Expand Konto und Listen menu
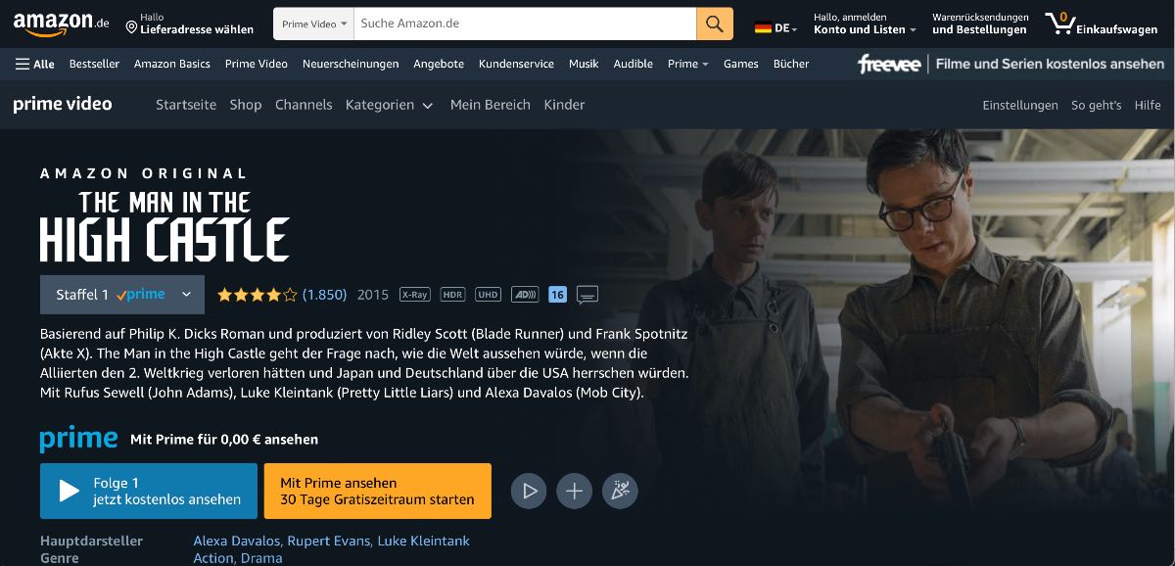The height and width of the screenshot is (566, 1175). (x=865, y=24)
